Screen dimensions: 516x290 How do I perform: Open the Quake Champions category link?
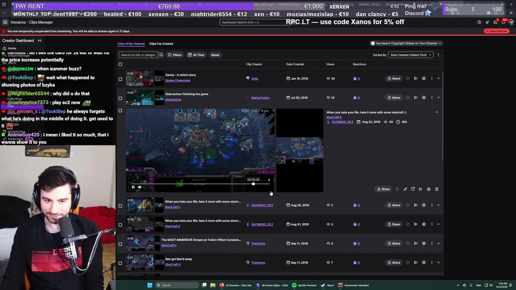pos(178,81)
